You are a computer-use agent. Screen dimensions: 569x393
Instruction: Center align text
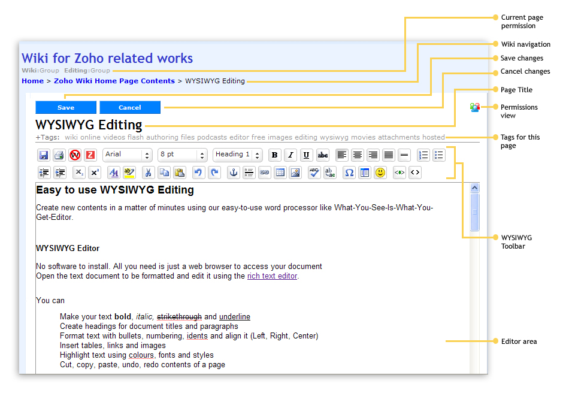(358, 155)
